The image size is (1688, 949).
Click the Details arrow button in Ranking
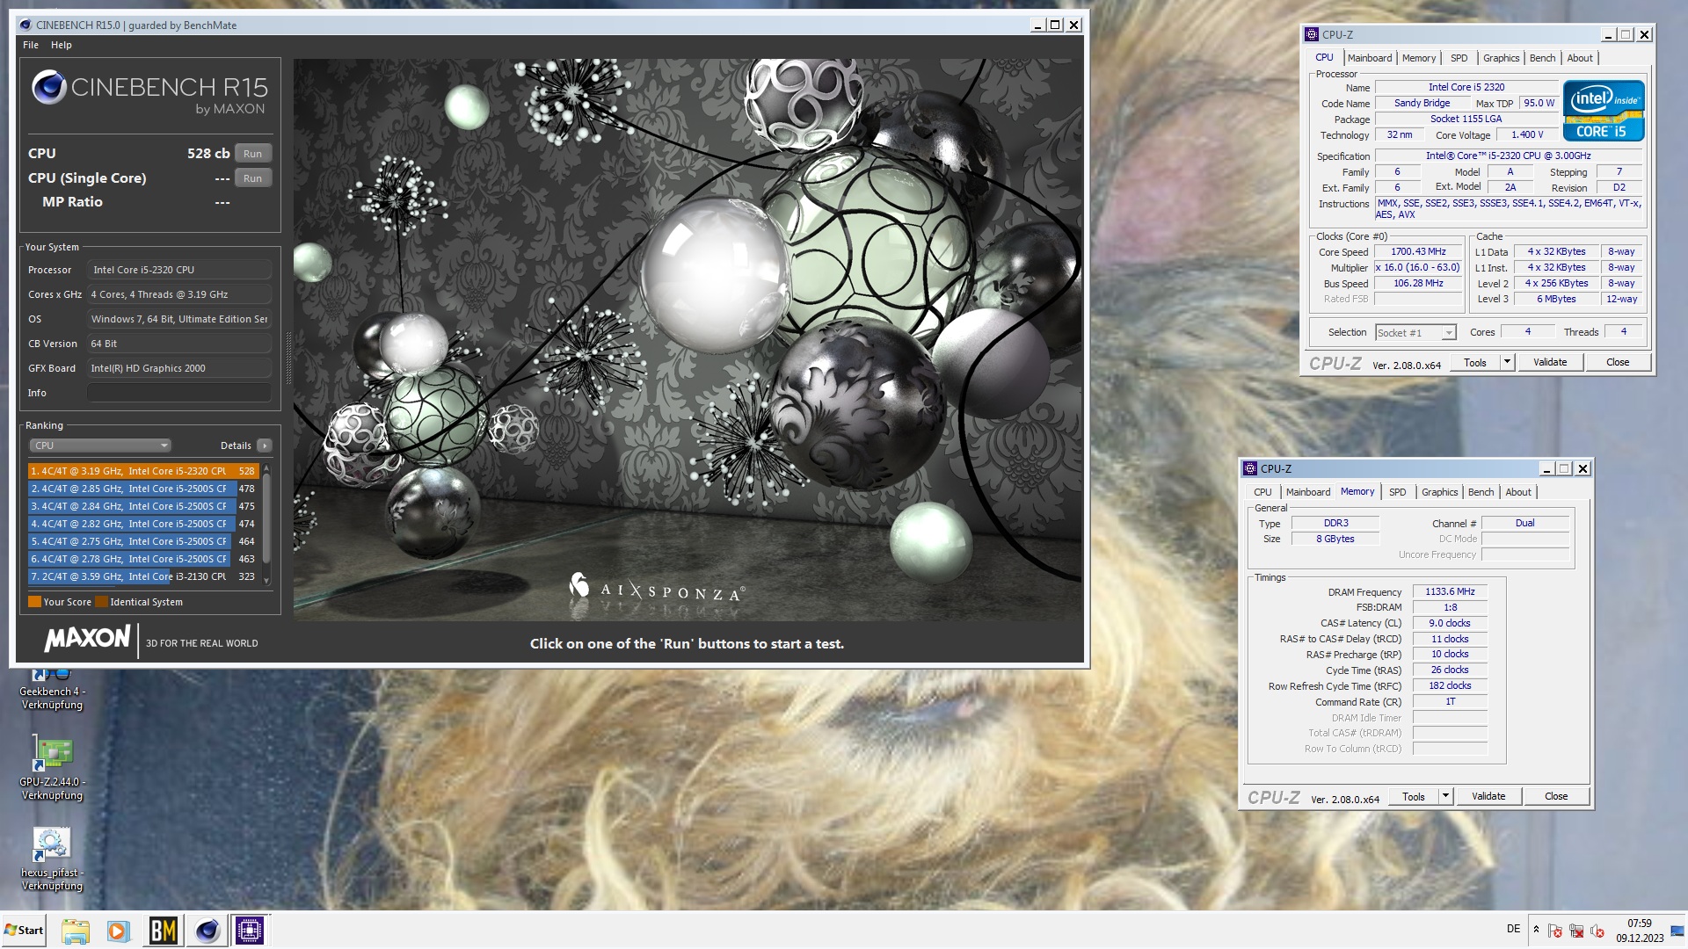click(x=264, y=446)
